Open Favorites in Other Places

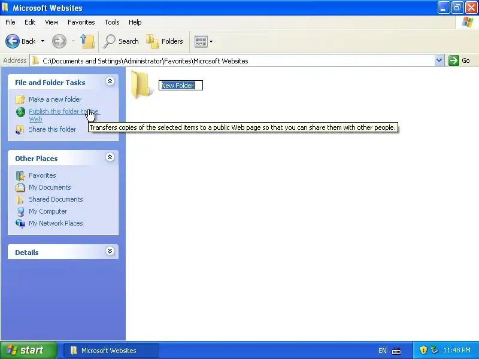[x=42, y=175]
